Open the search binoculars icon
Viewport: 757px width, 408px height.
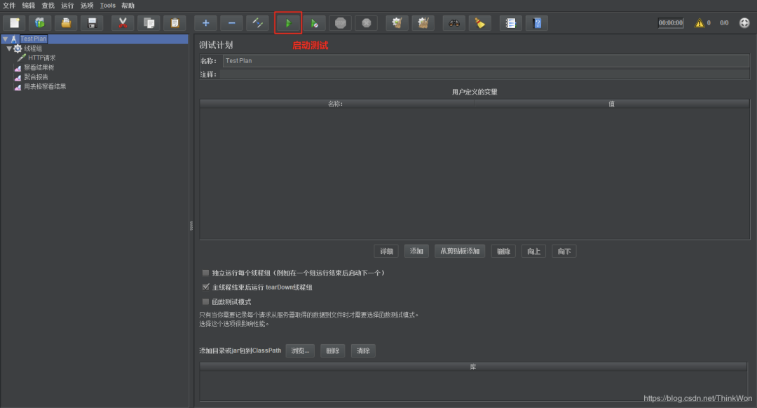(453, 23)
